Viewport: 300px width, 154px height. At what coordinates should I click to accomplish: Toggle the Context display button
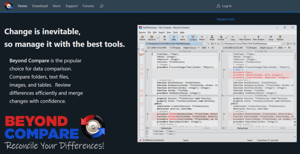click(x=193, y=38)
